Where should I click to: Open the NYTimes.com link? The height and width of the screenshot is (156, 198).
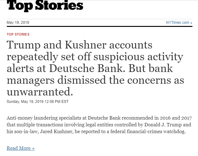click(179, 23)
